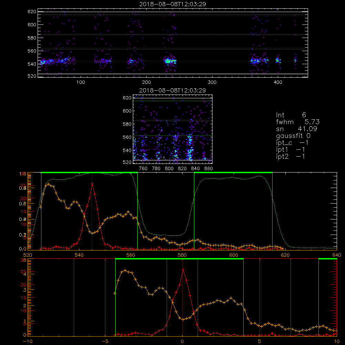Click x-axis label -5 on the bottom plot
The height and width of the screenshot is (345, 345).
105,342
